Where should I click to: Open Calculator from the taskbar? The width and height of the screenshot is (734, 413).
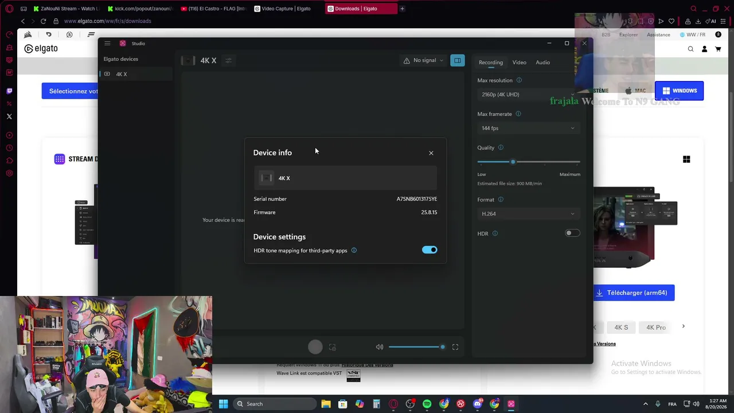[x=376, y=404]
